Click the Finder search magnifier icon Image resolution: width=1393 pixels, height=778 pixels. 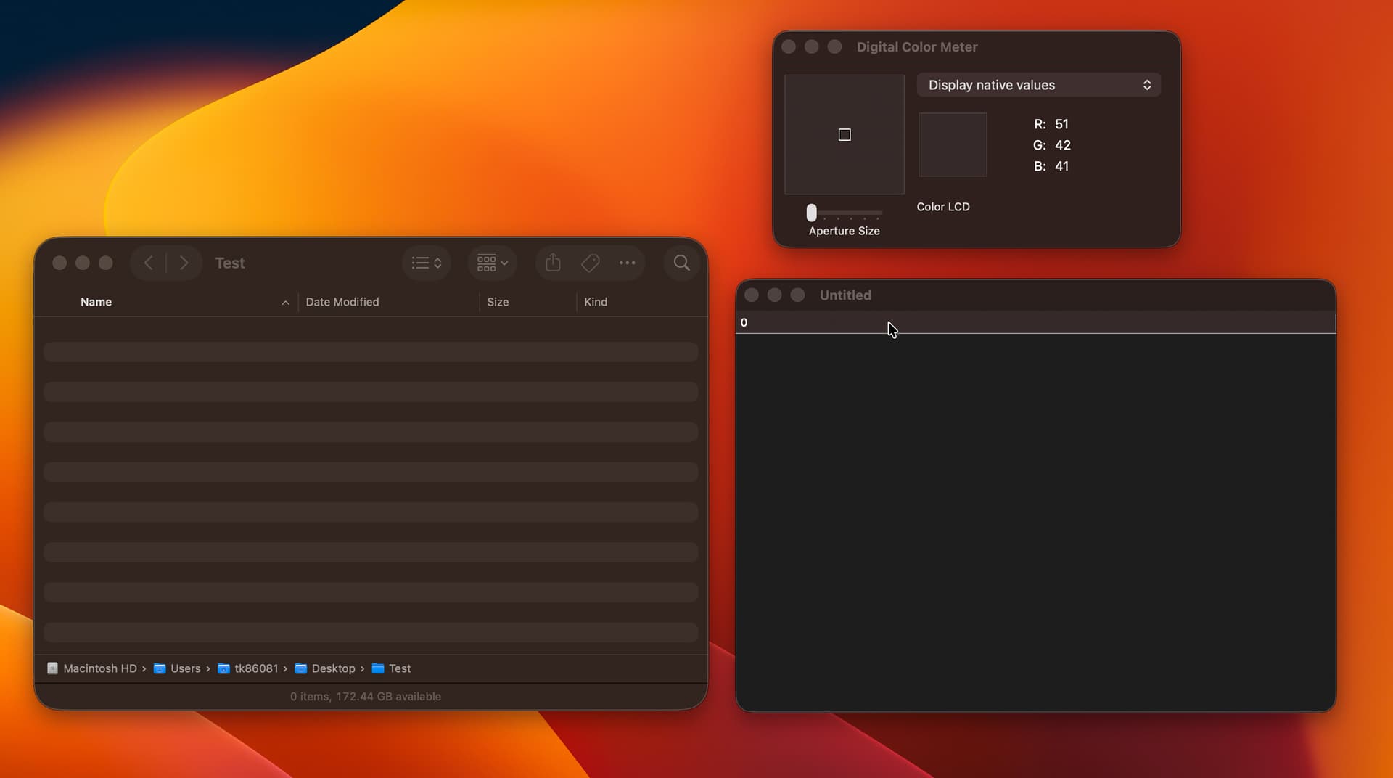[x=681, y=263]
